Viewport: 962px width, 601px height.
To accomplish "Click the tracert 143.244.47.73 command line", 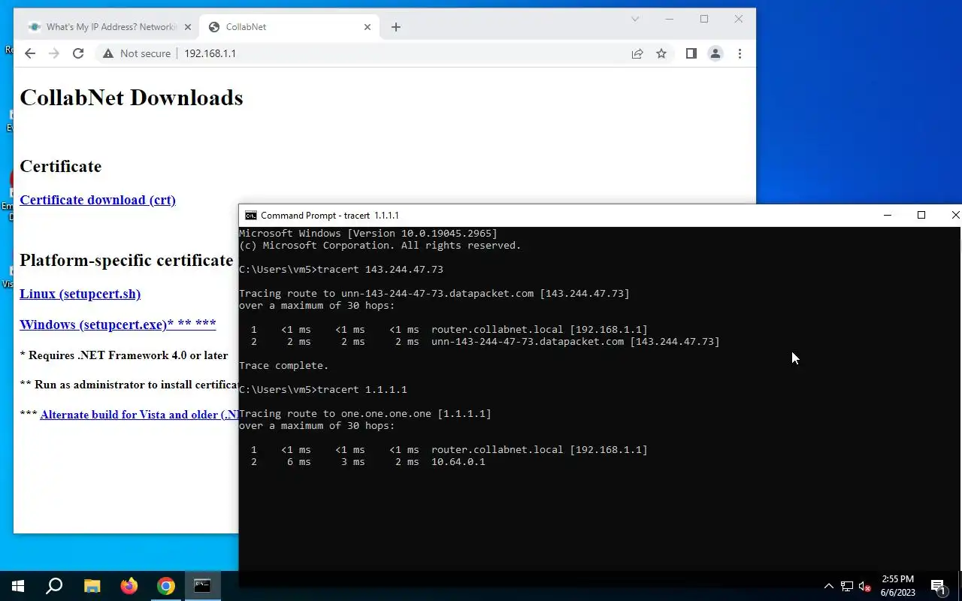I will click(341, 270).
